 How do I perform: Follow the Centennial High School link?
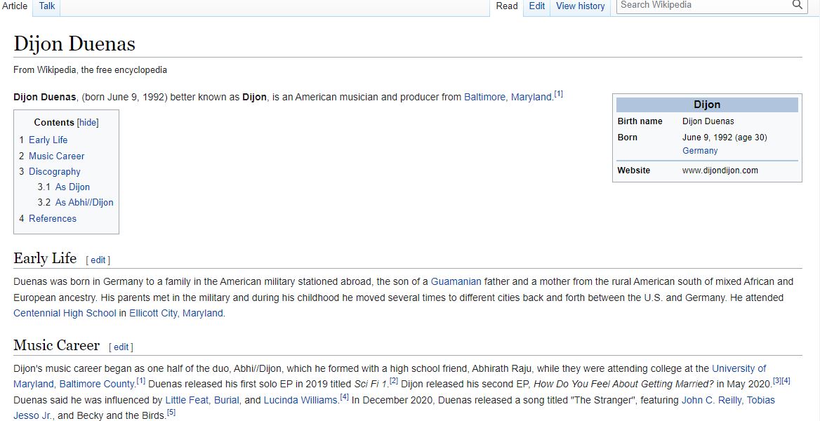coord(65,313)
